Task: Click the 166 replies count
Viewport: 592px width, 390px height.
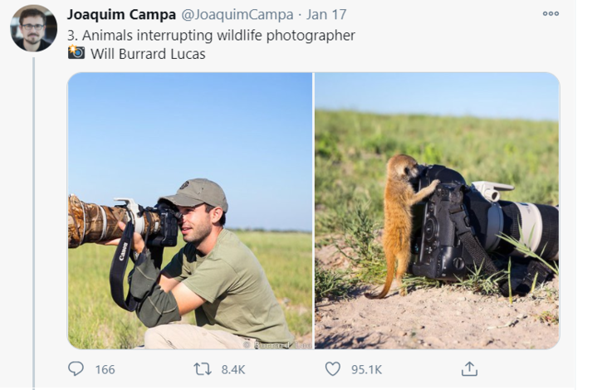Action: pyautogui.click(x=105, y=369)
